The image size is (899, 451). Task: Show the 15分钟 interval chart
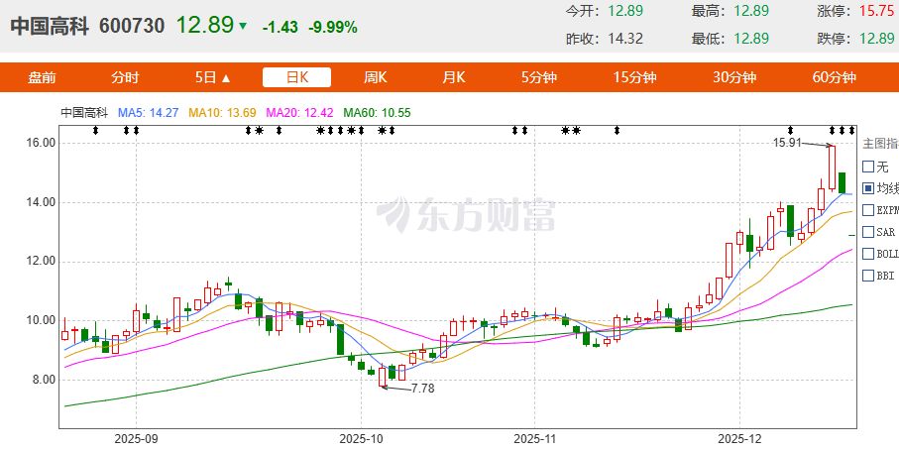(x=634, y=78)
